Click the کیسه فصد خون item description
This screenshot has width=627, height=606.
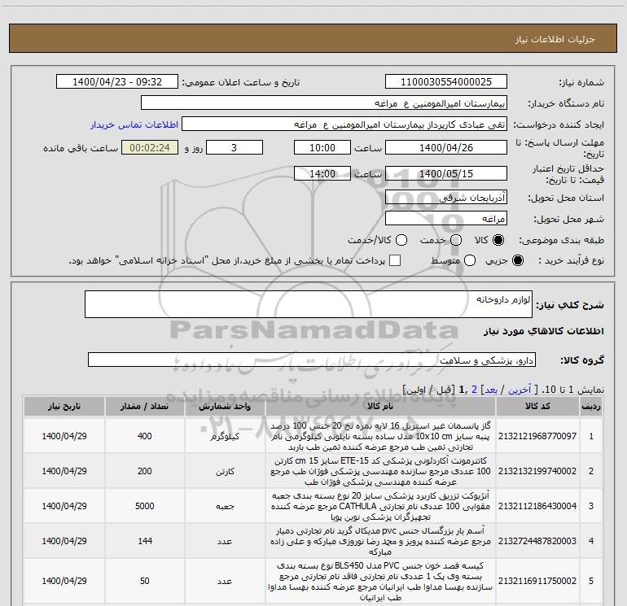(380, 582)
